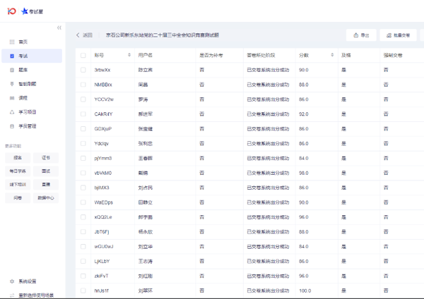This screenshot has height=299, width=424.
Task: Click the 数据中心 shortcut button
Action: [x=46, y=197]
